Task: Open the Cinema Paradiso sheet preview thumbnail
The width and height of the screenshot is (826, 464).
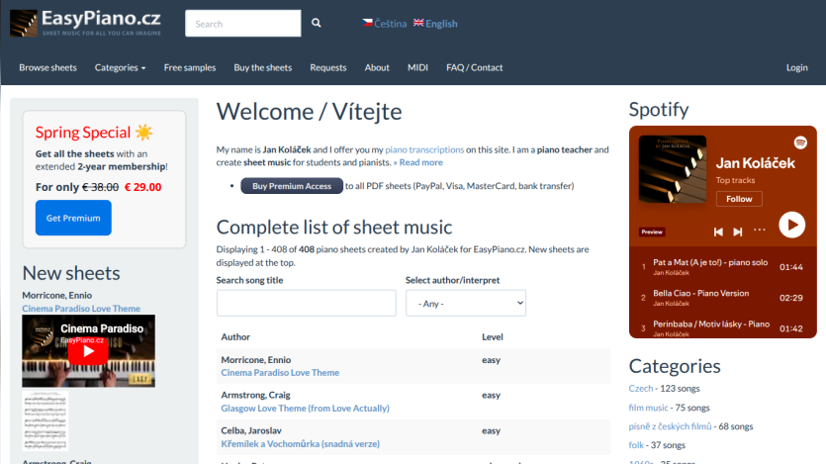Action: tap(46, 420)
